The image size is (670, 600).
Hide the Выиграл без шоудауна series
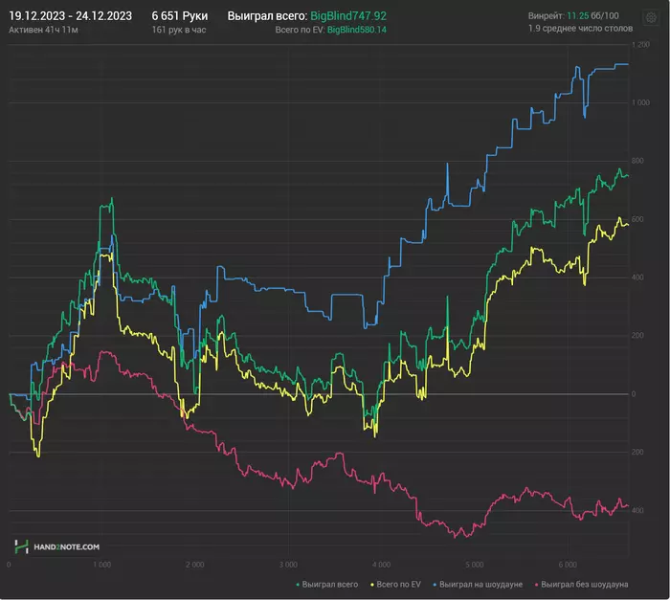coord(583,583)
